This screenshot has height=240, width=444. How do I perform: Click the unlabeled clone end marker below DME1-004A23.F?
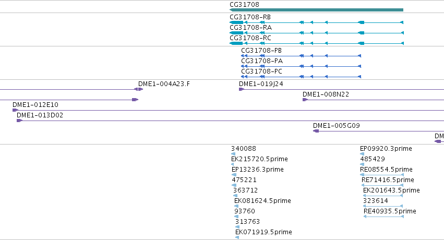pyautogui.click(x=135, y=100)
